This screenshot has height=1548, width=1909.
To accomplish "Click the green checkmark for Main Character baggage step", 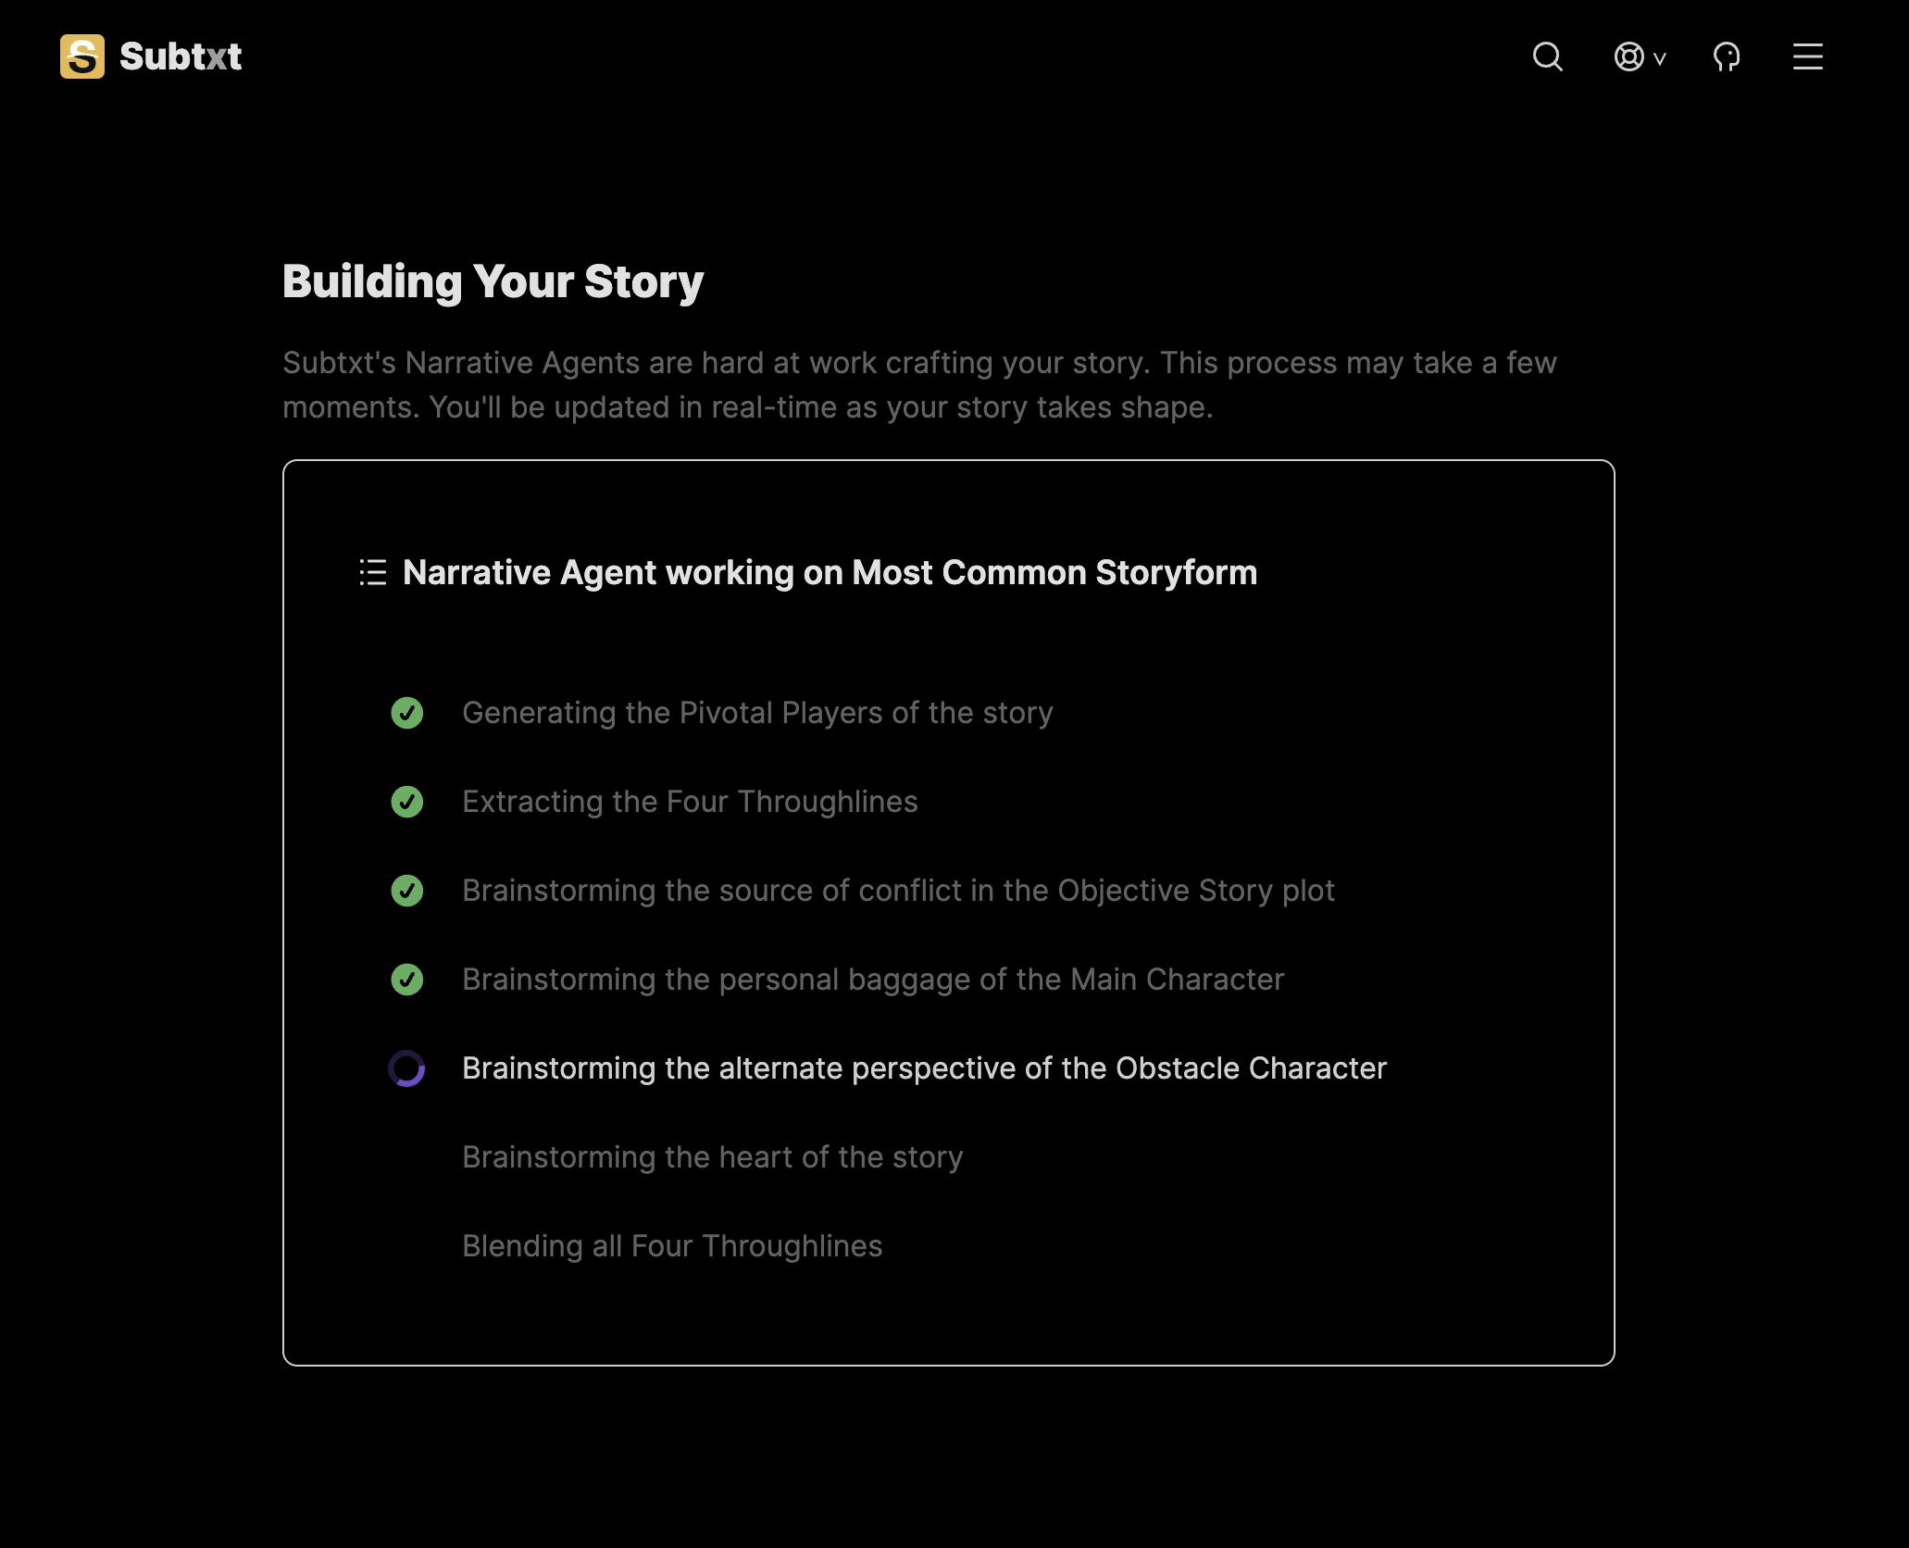I will tap(407, 980).
